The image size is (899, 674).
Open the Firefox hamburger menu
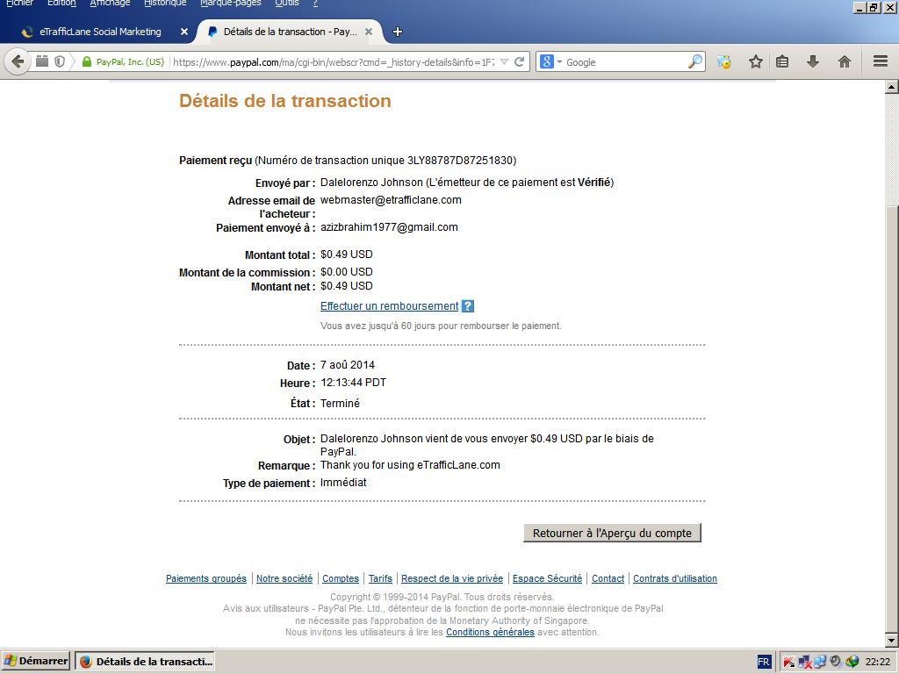[x=881, y=61]
